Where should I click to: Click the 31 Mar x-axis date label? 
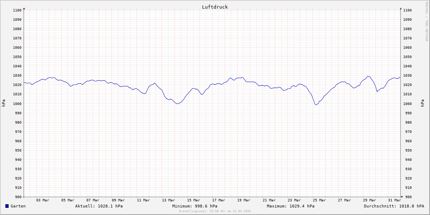pos(395,200)
